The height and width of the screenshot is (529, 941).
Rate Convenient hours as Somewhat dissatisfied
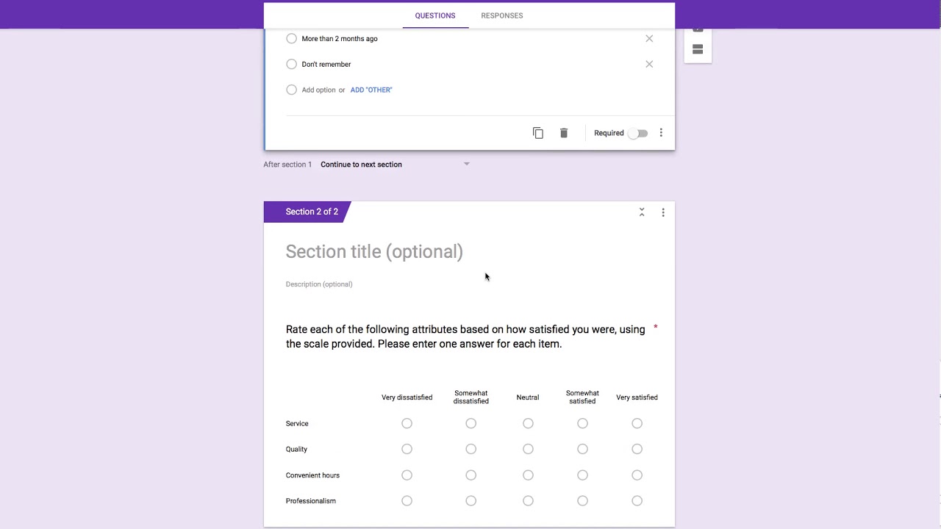tap(470, 475)
